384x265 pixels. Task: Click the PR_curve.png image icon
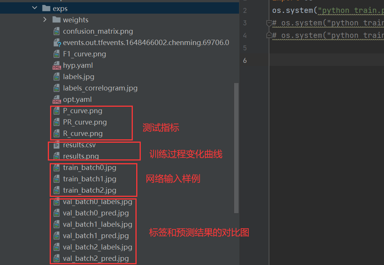pos(57,122)
